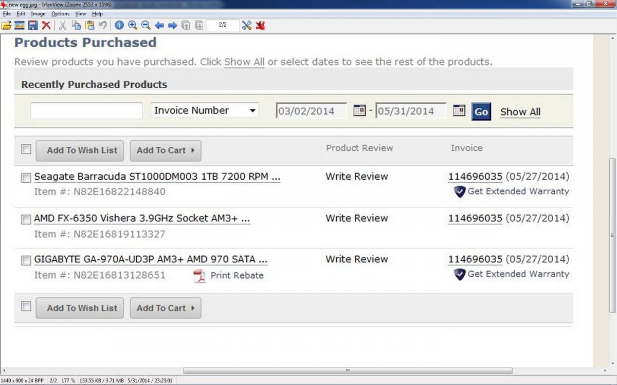Open the Edit menu

tap(21, 14)
